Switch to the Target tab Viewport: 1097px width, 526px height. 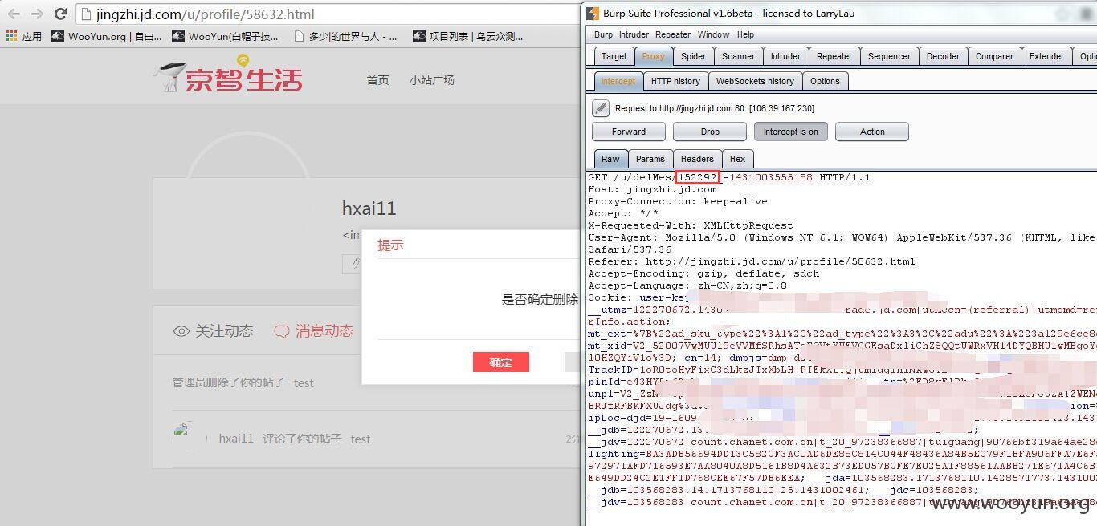[x=614, y=56]
